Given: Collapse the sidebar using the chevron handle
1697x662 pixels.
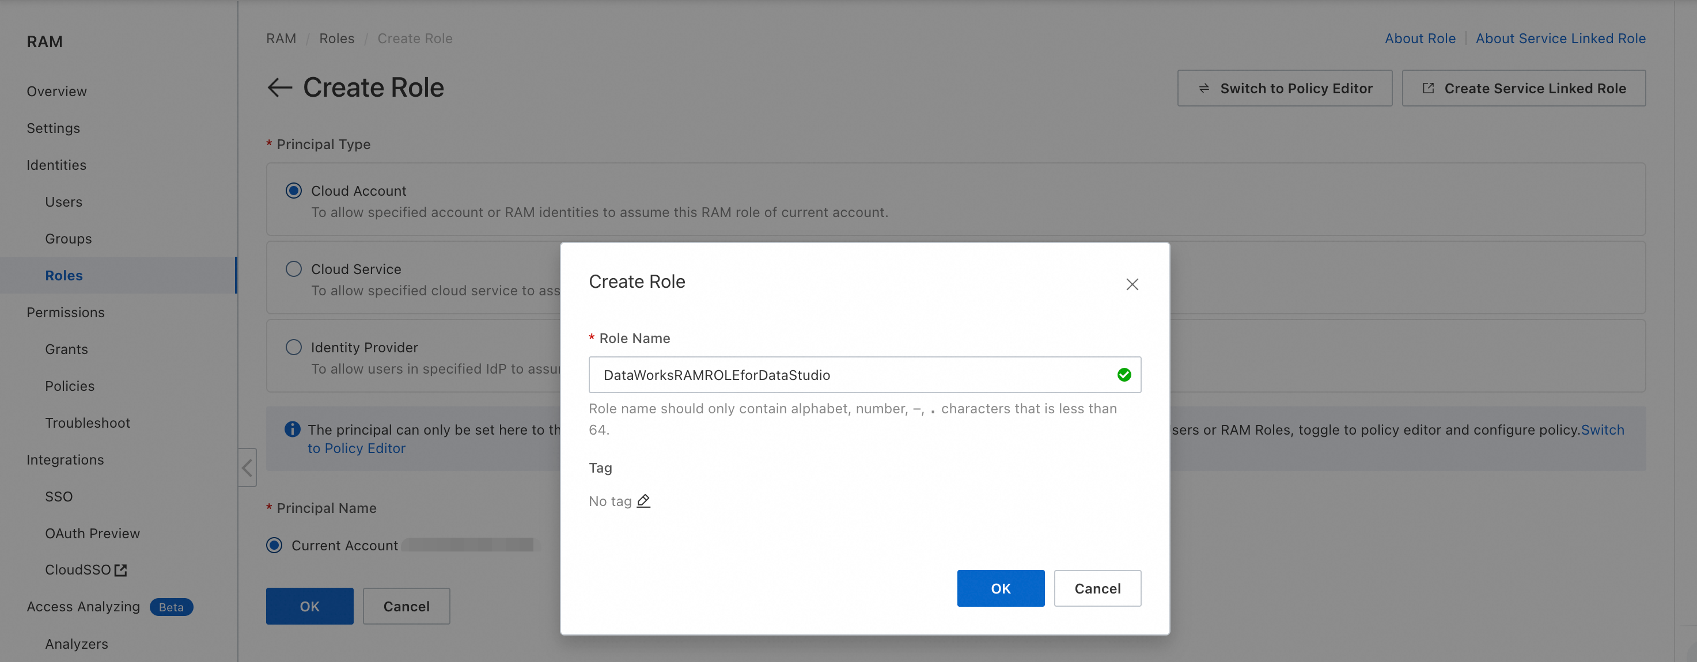Looking at the screenshot, I should [247, 468].
